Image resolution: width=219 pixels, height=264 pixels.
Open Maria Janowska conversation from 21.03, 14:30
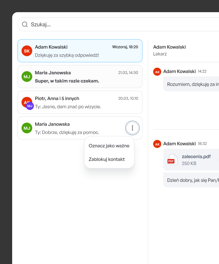point(80,76)
